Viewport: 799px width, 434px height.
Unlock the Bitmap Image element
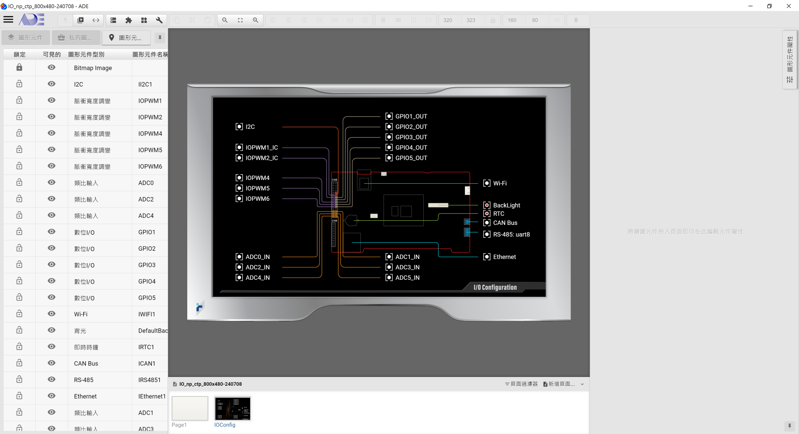click(x=19, y=67)
